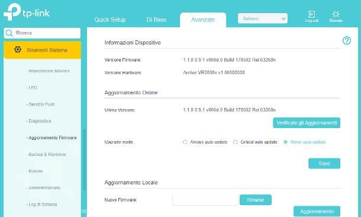This screenshot has width=361, height=217.
Task: Open Servizio Push menu item
Action: [x=40, y=104]
